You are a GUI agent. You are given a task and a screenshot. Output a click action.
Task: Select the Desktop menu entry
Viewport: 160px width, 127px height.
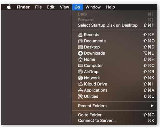click(x=114, y=47)
